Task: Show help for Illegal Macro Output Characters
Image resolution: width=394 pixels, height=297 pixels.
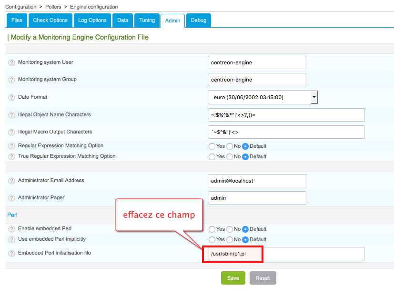Action: [12, 133]
